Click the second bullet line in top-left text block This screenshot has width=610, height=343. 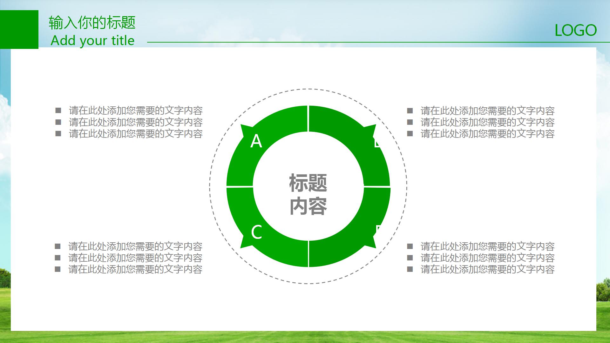[x=129, y=122]
